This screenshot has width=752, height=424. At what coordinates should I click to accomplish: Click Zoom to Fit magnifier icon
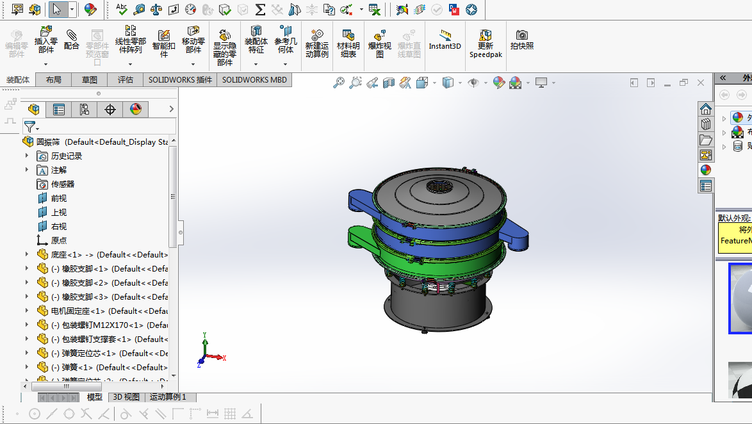(339, 83)
